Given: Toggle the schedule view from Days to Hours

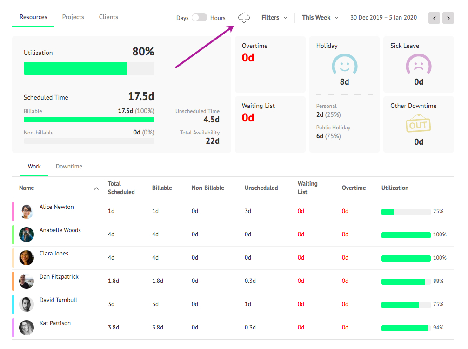Looking at the screenshot, I should 200,17.
